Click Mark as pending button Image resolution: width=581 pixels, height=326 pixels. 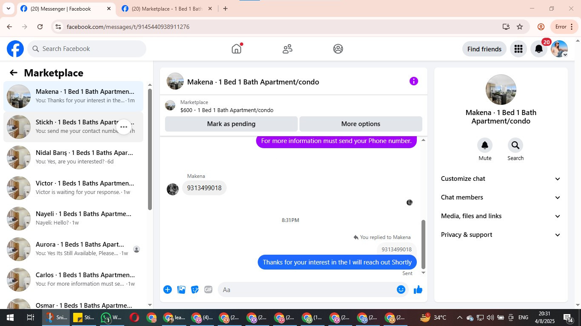(231, 124)
